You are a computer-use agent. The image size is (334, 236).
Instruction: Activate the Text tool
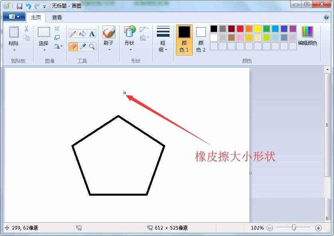[x=92, y=34]
